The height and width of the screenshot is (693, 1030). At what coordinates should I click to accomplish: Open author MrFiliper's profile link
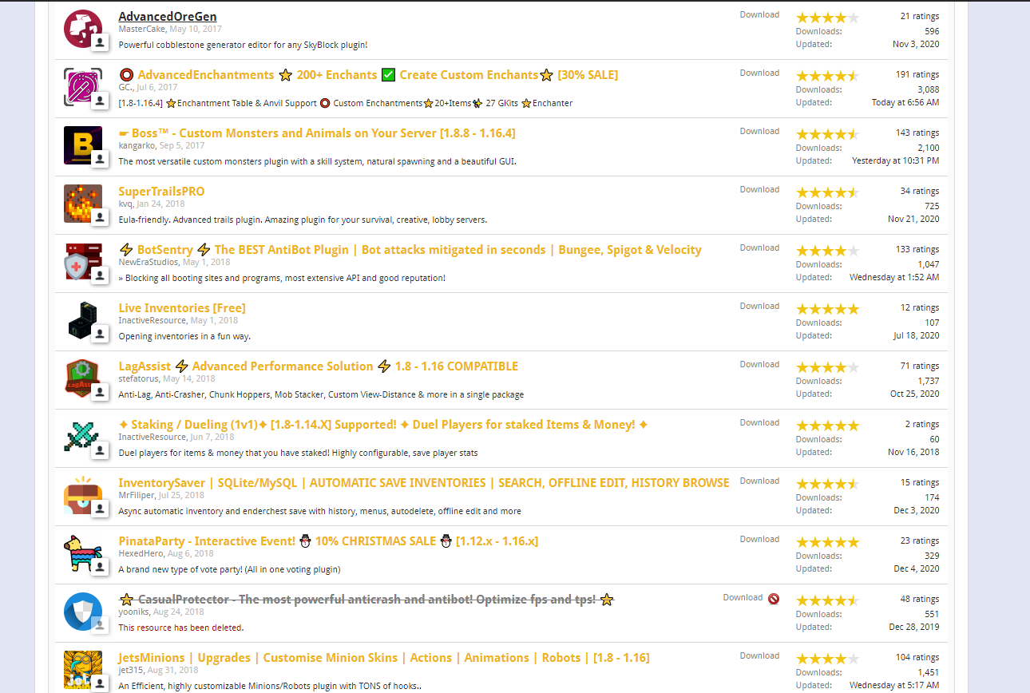[x=136, y=495]
